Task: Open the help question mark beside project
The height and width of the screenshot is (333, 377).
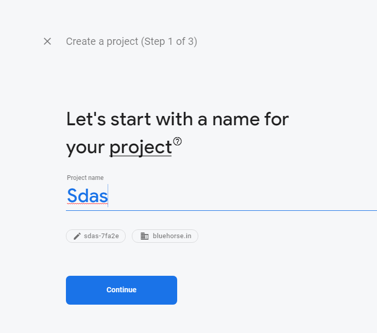Action: click(x=178, y=141)
